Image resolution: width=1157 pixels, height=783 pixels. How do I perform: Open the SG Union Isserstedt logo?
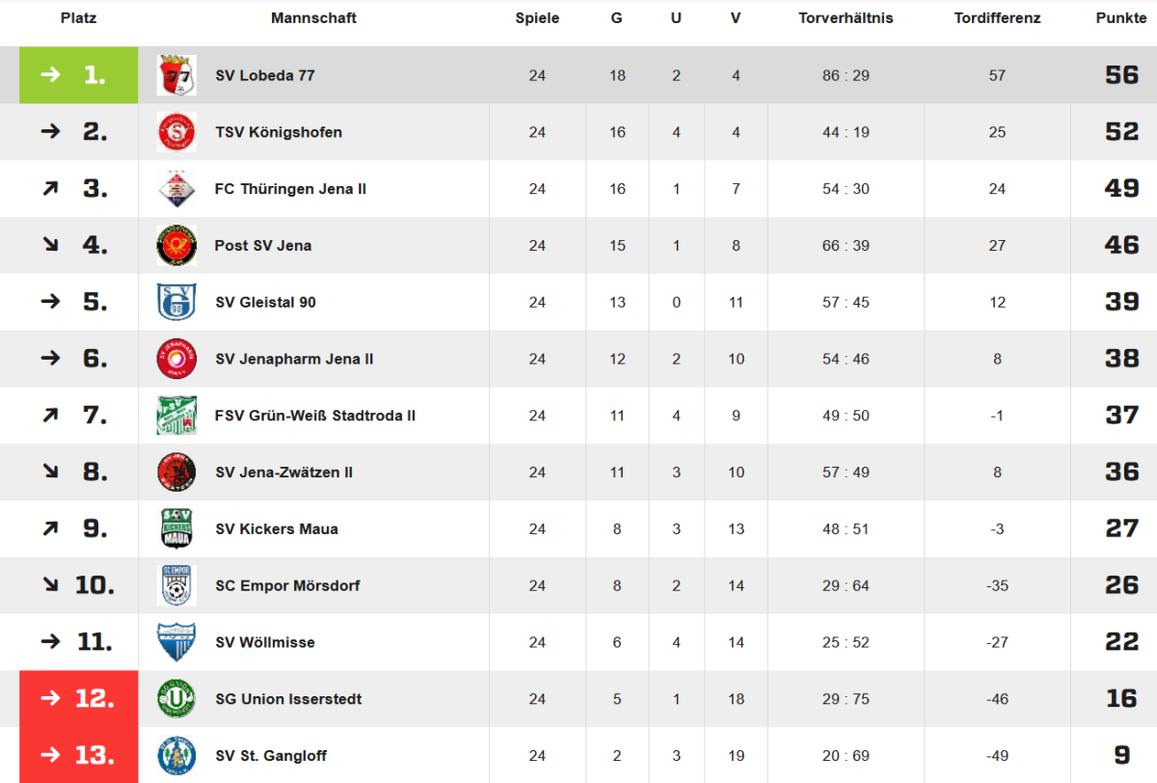tap(176, 699)
